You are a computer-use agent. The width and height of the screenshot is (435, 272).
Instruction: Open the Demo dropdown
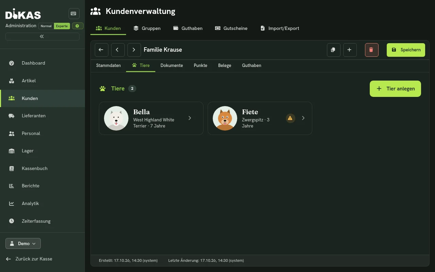[23, 243]
